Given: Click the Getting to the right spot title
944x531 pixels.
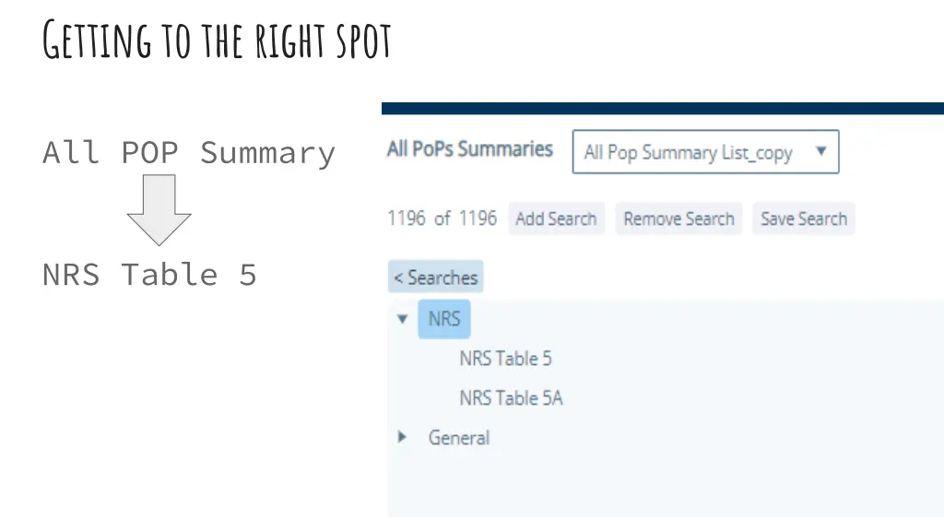Looking at the screenshot, I should pyautogui.click(x=217, y=40).
